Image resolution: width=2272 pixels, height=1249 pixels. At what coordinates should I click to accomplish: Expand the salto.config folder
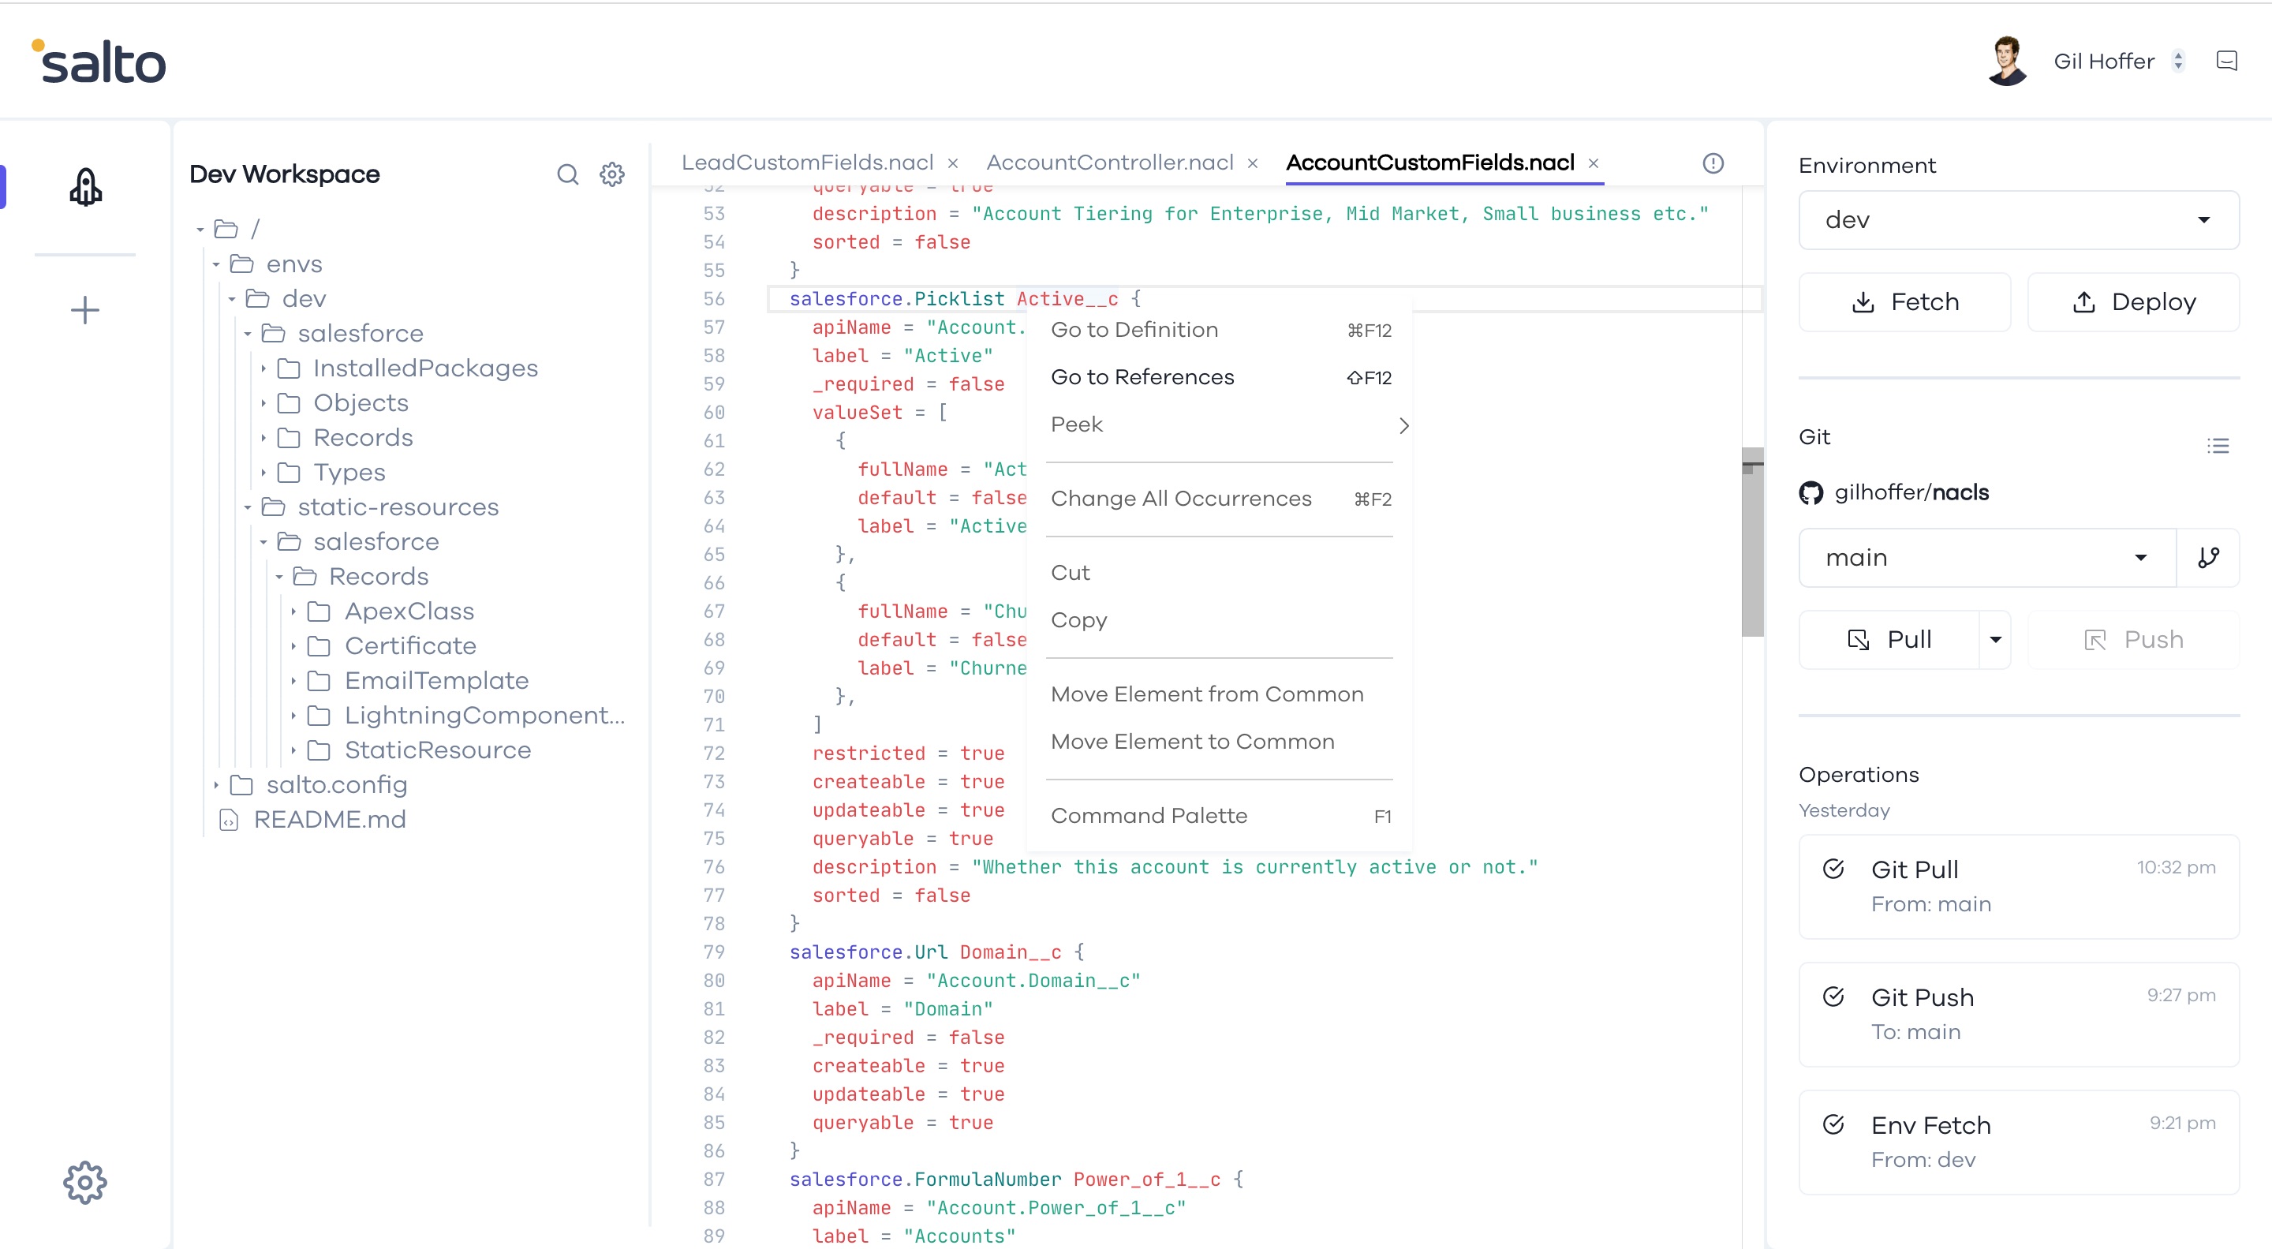click(x=216, y=785)
